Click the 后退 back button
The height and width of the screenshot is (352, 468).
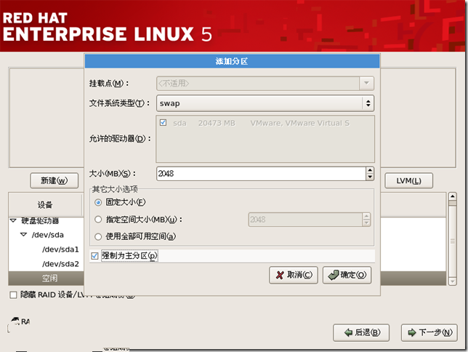click(x=361, y=332)
